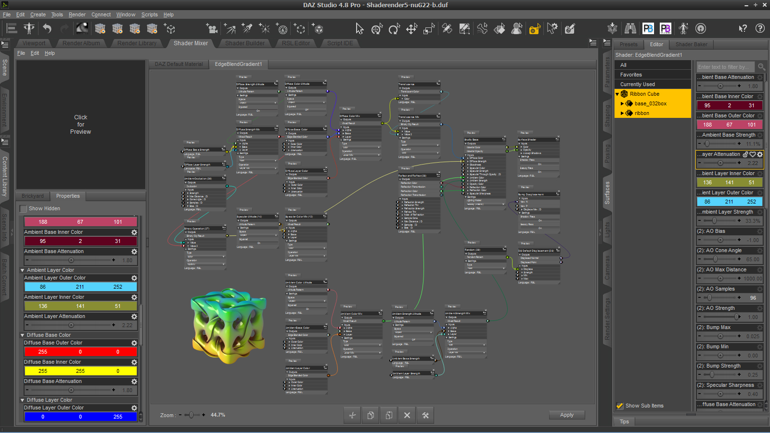
Task: Activate the yellow camera Spot Render tool
Action: click(x=534, y=29)
